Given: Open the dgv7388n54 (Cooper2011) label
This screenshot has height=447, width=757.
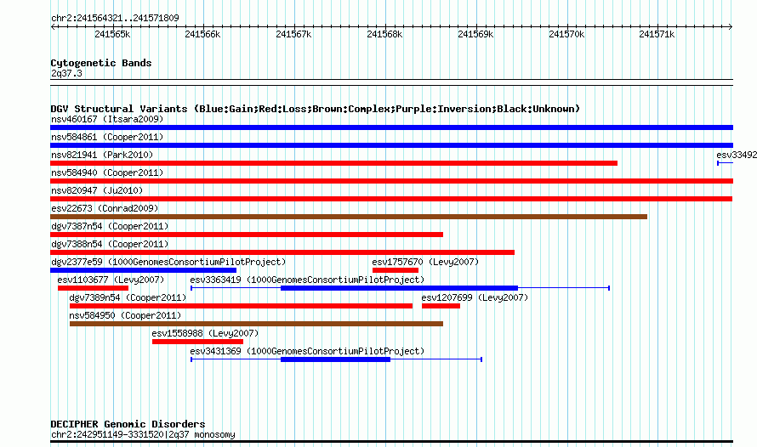Looking at the screenshot, I should [110, 244].
